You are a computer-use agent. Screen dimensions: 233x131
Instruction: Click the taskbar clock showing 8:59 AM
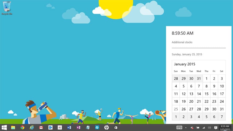pyautogui.click(x=225, y=128)
